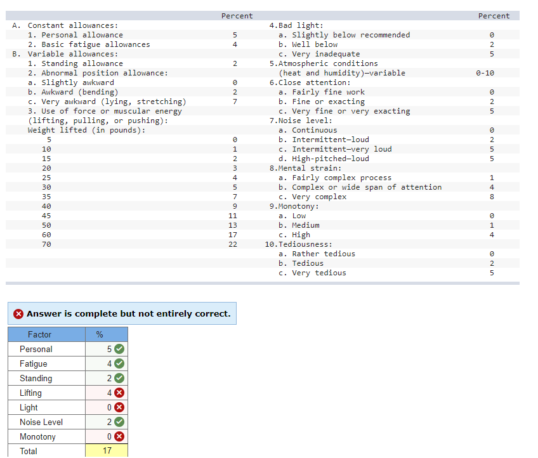This screenshot has height=458, width=538.
Task: Select the Lifting percentage input cell
Action: point(107,393)
